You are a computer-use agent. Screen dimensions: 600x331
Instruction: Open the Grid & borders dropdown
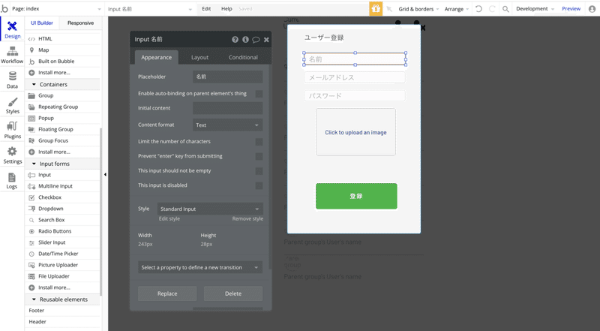[418, 9]
